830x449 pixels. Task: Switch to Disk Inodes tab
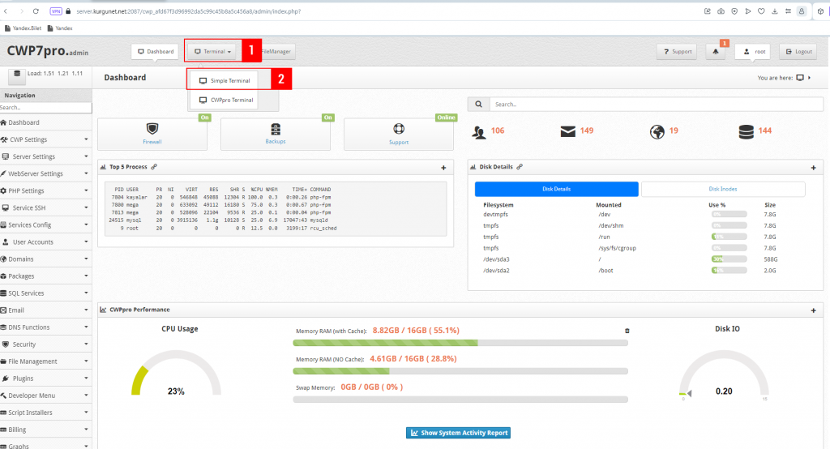[723, 189]
